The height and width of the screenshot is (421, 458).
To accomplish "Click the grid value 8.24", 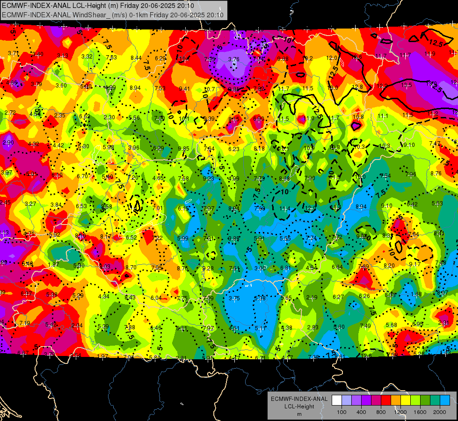I will pos(234,208).
